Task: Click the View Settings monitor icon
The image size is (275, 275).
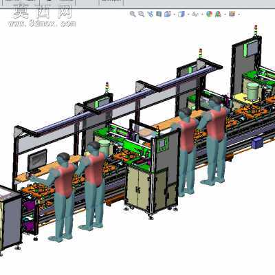Action: tap(232, 14)
